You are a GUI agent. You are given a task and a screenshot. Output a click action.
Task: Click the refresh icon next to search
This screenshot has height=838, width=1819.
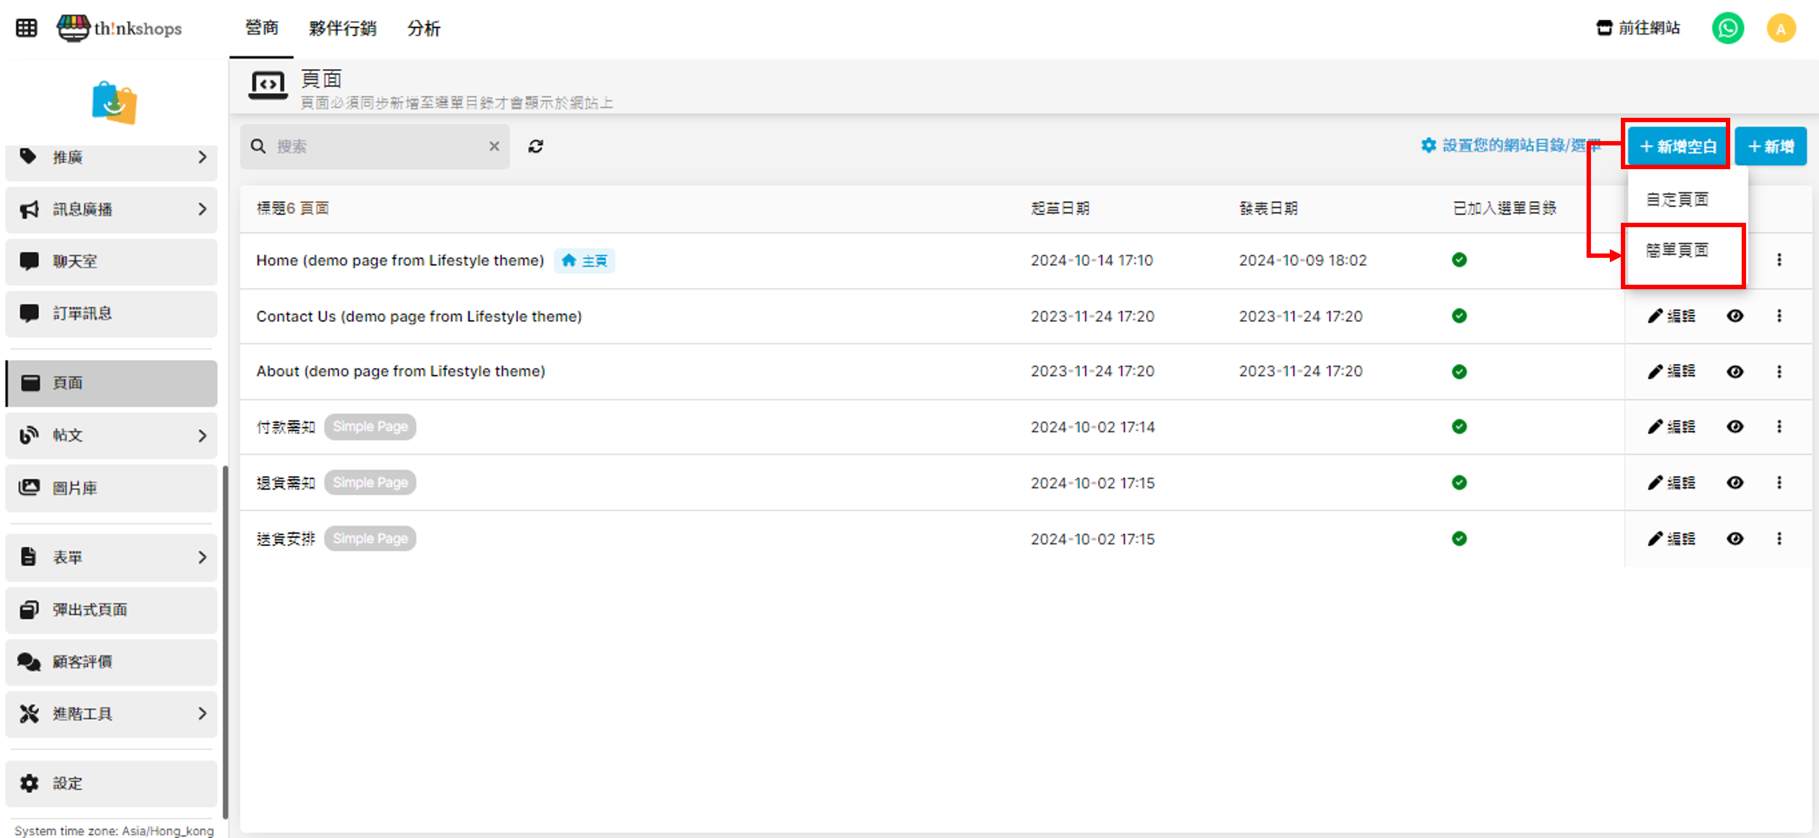(x=535, y=146)
